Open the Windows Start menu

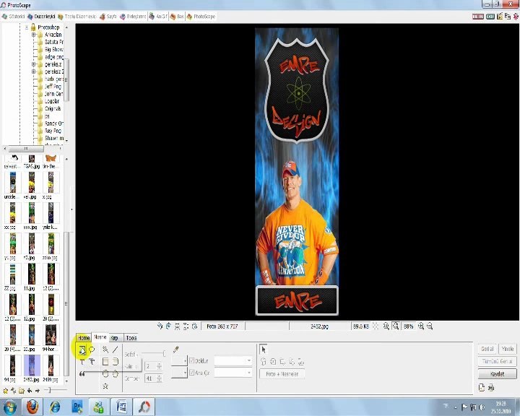pyautogui.click(x=10, y=407)
